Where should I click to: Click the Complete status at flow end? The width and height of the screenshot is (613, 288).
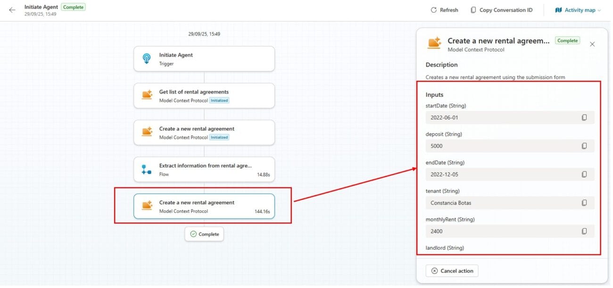(x=204, y=234)
